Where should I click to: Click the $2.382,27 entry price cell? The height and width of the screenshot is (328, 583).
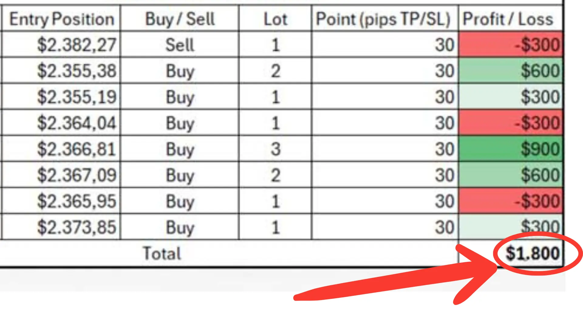(61, 44)
